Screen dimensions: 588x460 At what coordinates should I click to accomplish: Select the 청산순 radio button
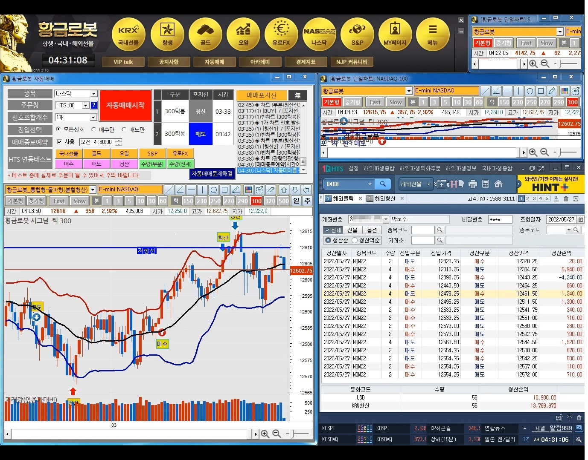(328, 240)
